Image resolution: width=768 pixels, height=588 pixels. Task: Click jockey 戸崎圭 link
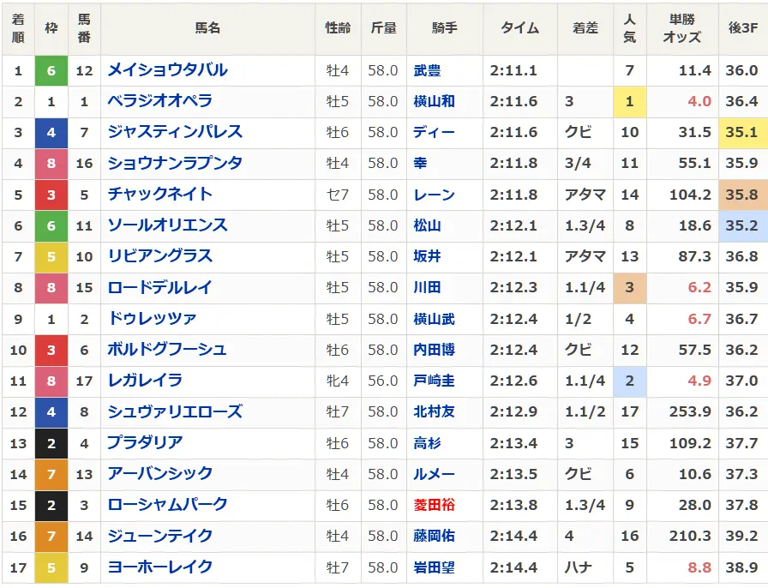[434, 381]
